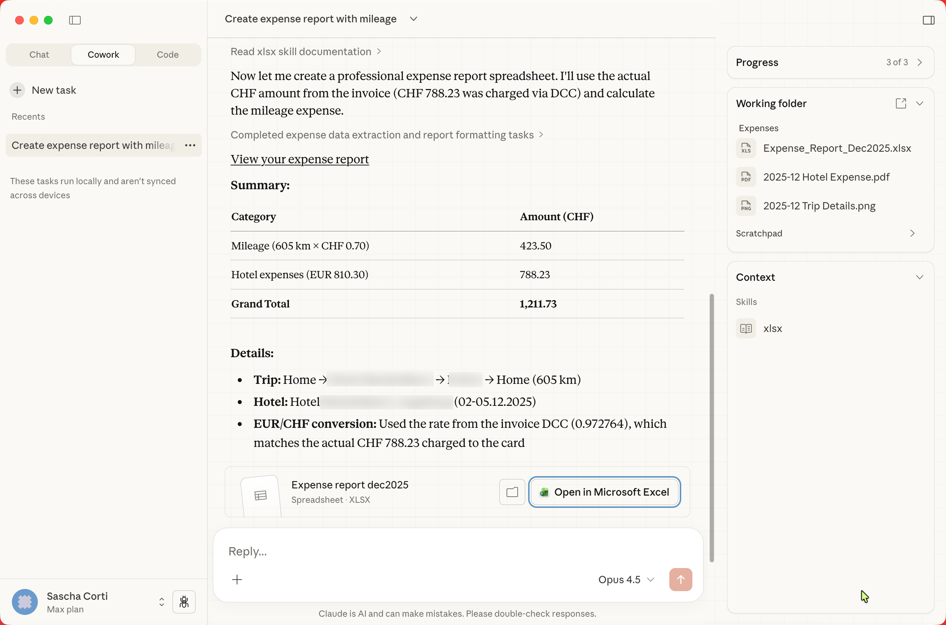
Task: Open the 2025-12 Trip Details.png file
Action: [x=819, y=206]
